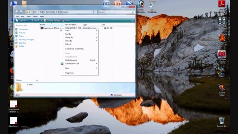The image size is (238, 134).
Task: Click the Pictures icon in Favorite Links
Action: (17, 33)
